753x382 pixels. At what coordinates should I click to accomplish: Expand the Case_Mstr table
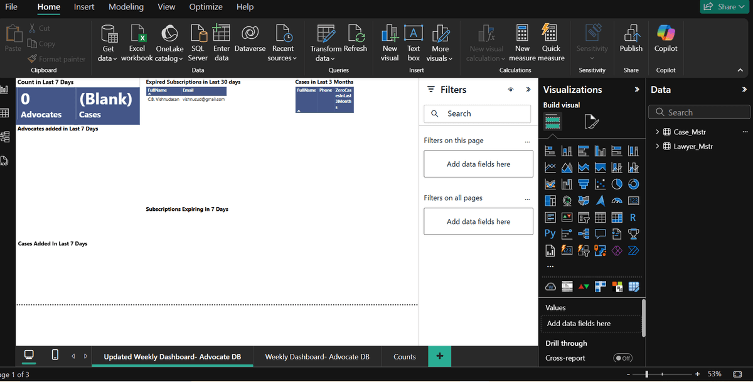click(657, 132)
